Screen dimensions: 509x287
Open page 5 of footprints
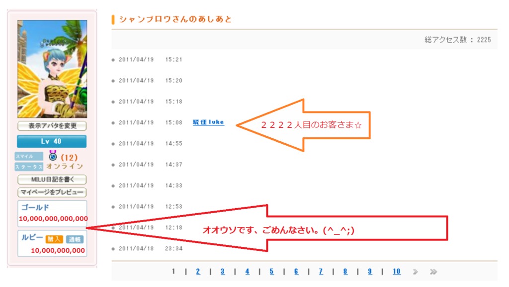click(271, 272)
